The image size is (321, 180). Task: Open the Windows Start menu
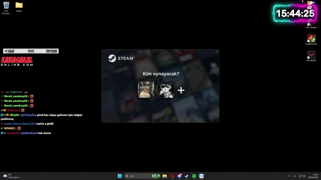pyautogui.click(x=120, y=176)
